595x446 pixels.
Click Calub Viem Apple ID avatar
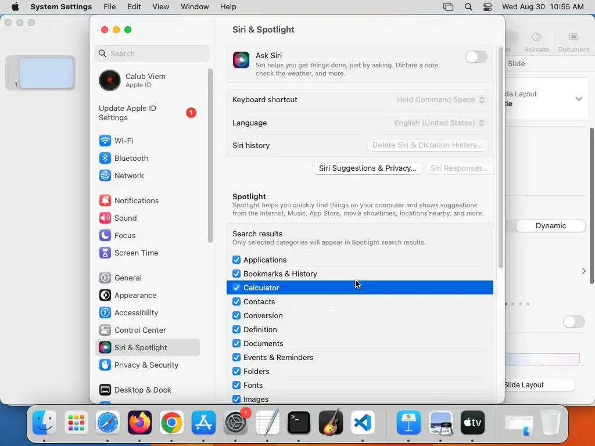point(110,80)
